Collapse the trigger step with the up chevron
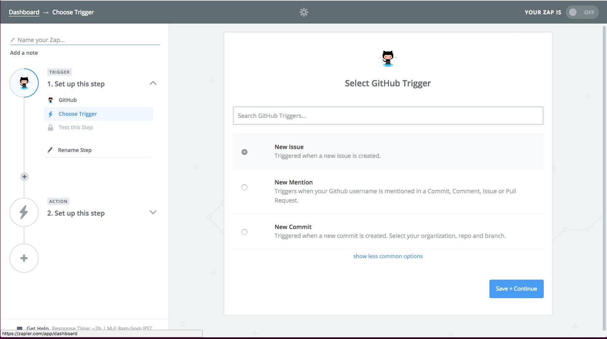 (153, 83)
